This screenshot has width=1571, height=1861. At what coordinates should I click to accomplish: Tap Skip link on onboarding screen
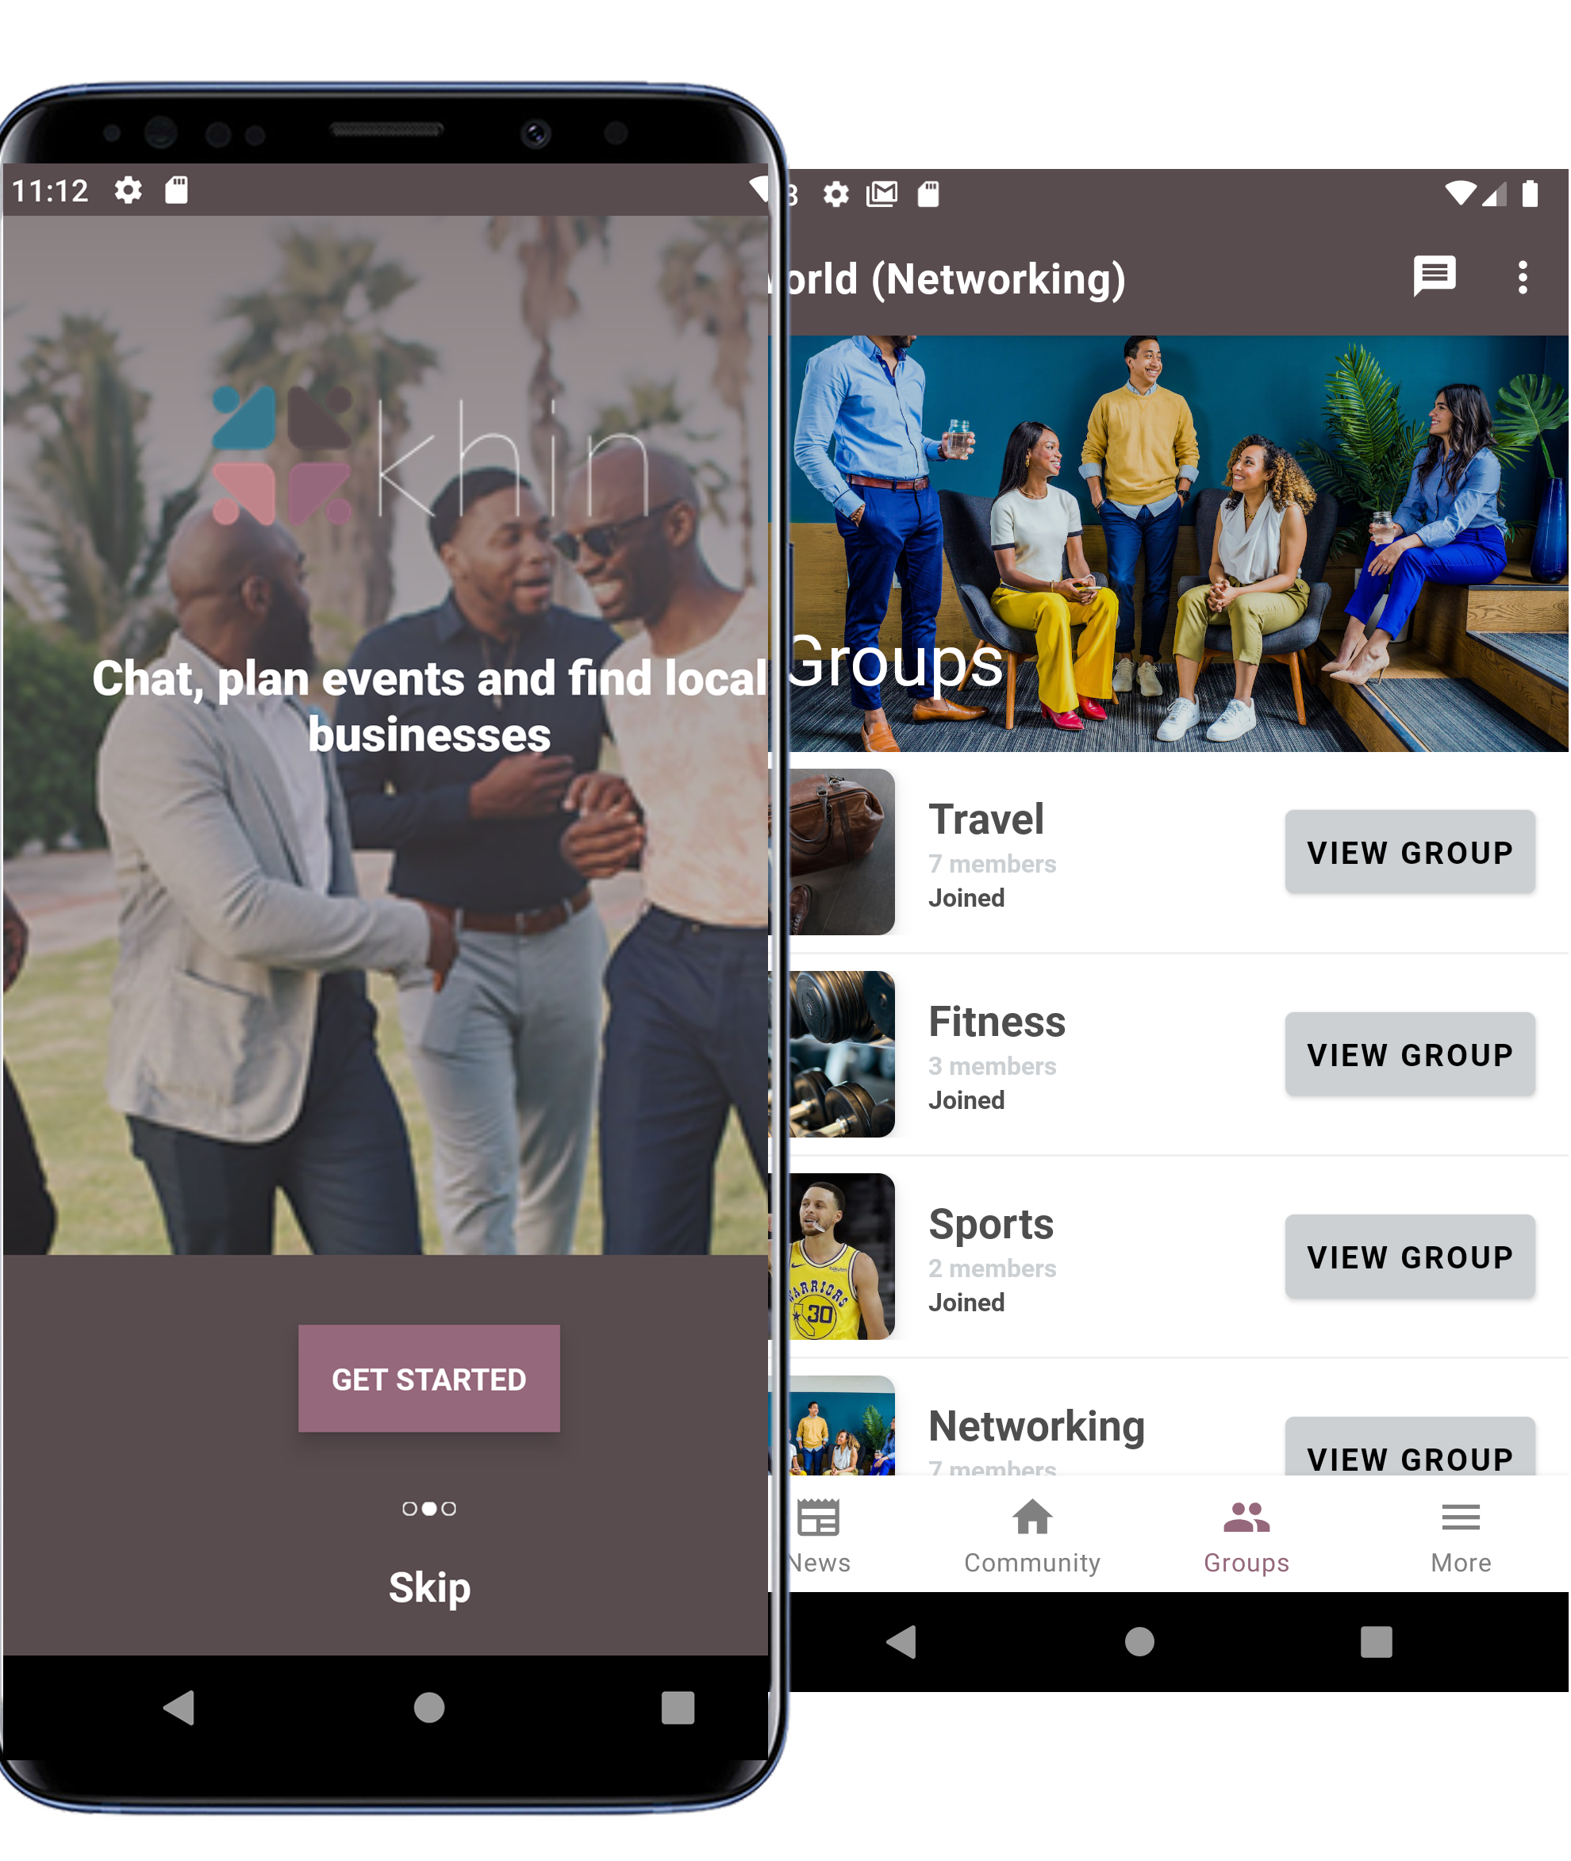pyautogui.click(x=430, y=1588)
